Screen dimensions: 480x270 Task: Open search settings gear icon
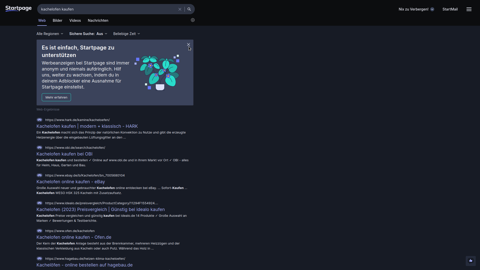coord(193,20)
